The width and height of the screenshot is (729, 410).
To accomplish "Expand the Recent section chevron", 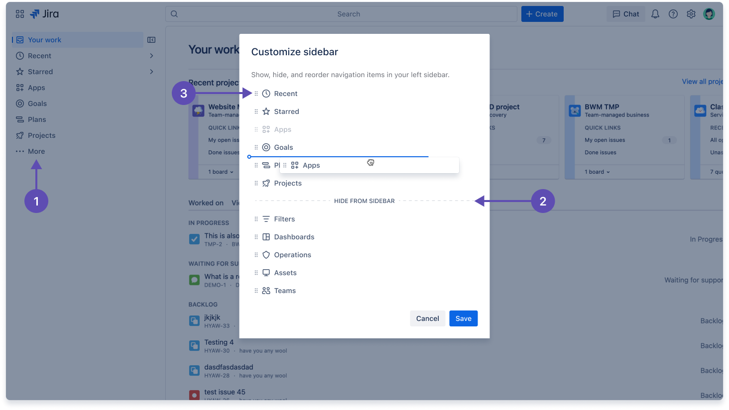I will point(151,56).
